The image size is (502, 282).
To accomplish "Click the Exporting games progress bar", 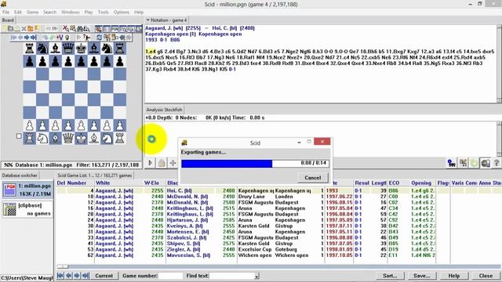I will 255,164.
